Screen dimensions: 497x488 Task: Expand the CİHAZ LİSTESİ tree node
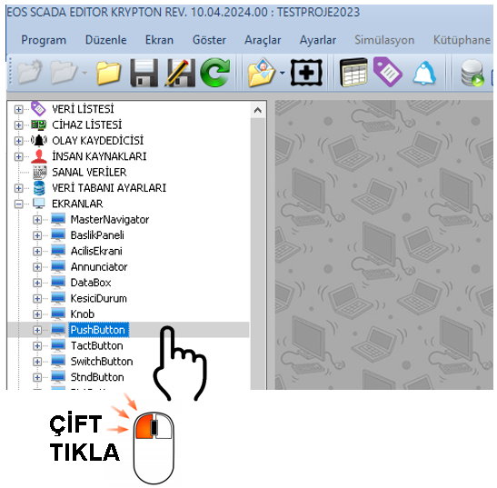click(18, 125)
